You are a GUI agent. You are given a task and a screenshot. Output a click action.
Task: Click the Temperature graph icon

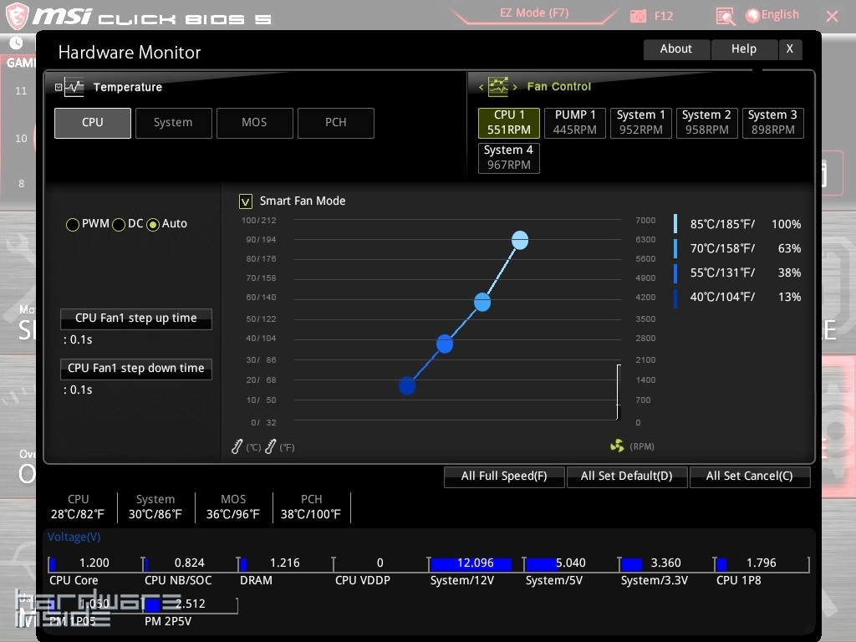(74, 87)
